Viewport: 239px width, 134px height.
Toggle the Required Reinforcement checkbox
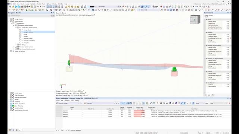click(x=16, y=25)
